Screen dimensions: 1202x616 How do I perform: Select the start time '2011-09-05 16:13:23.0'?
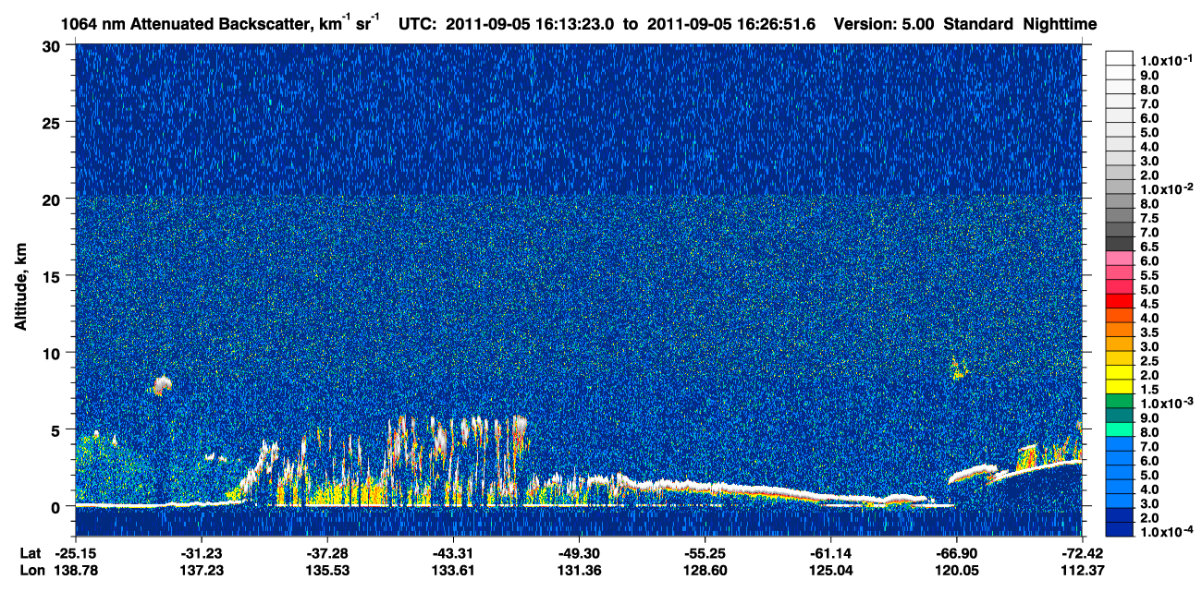[x=530, y=23]
